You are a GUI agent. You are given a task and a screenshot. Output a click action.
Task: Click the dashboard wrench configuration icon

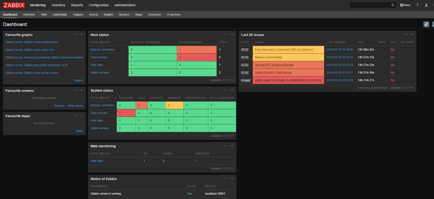(x=426, y=24)
